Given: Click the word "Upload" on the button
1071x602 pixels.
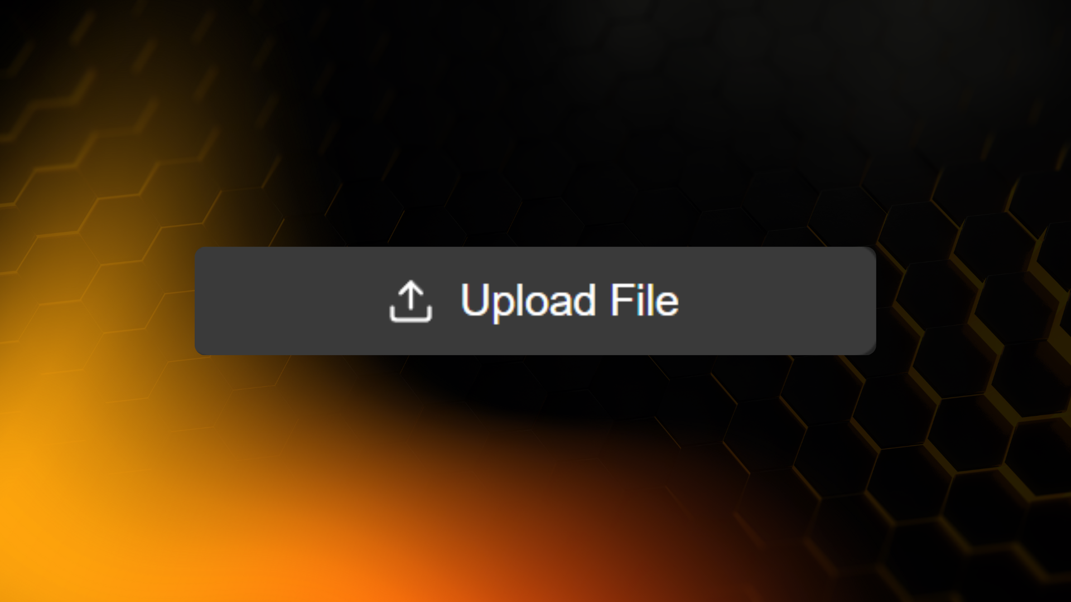Looking at the screenshot, I should [x=528, y=301].
